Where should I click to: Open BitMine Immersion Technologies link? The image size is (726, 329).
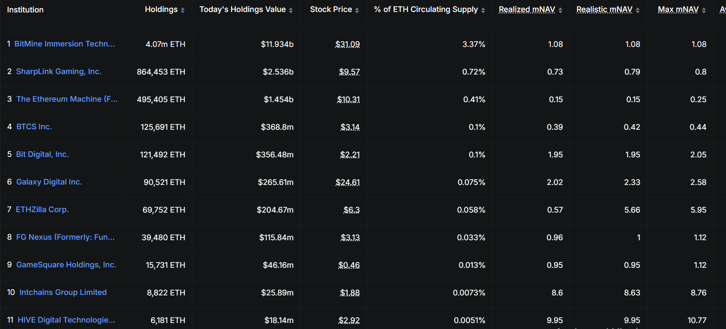coord(64,44)
